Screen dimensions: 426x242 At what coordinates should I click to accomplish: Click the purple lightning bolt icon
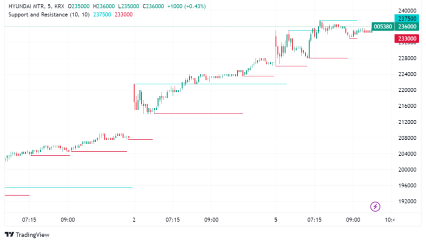pos(375,206)
